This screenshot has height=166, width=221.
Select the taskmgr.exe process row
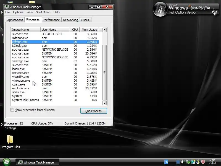55,61
